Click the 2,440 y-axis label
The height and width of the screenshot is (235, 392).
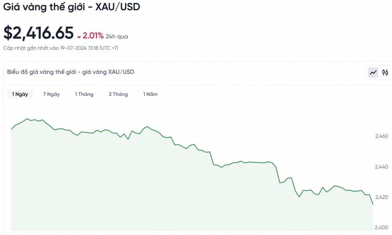pos(381,167)
